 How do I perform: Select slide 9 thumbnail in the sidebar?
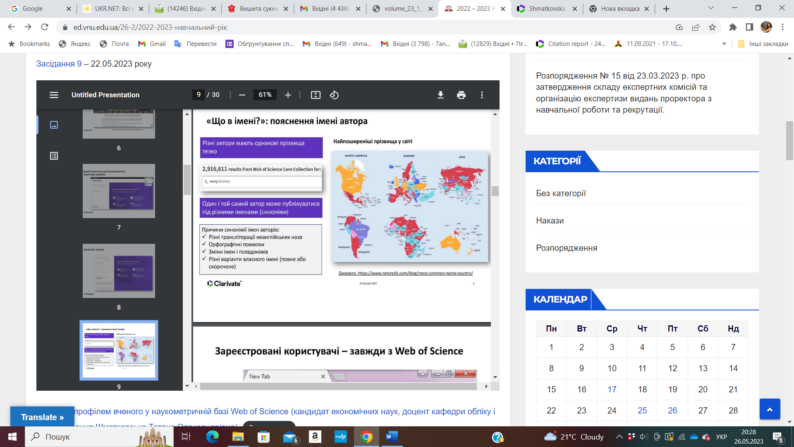(119, 350)
